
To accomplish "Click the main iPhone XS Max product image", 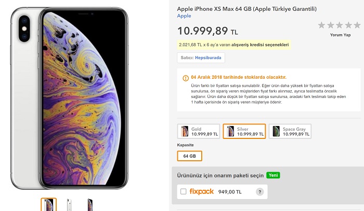I will point(69,99).
